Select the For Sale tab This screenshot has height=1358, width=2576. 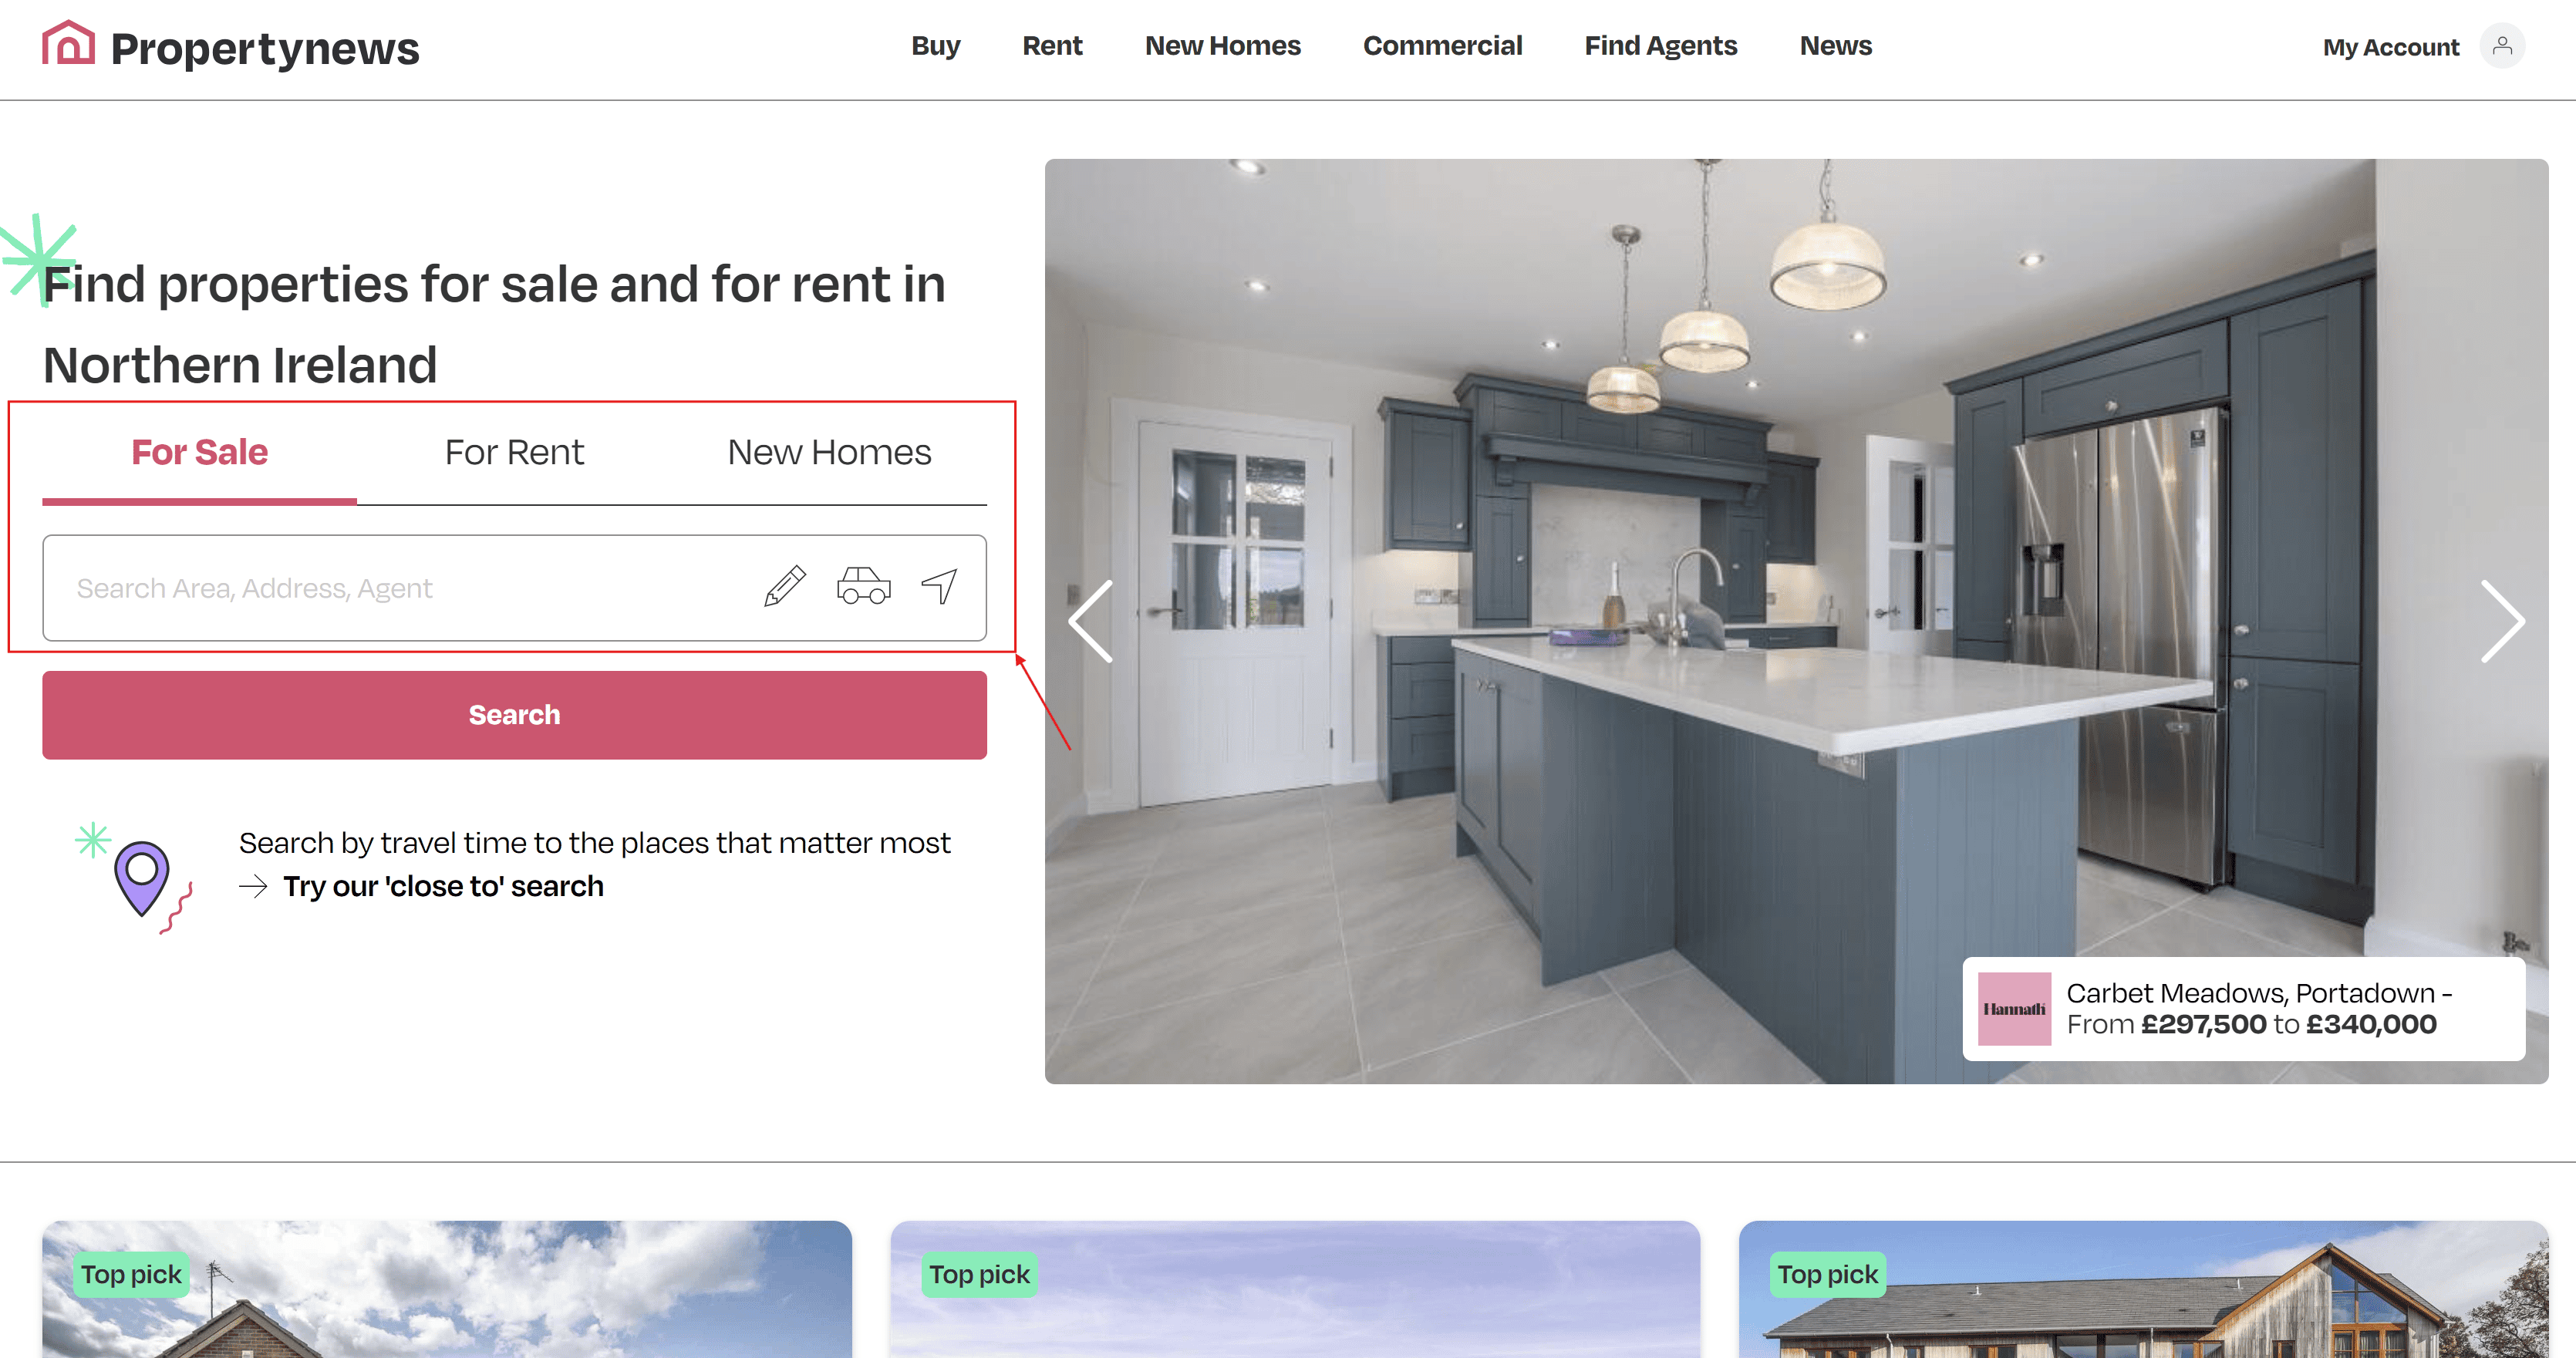coord(199,452)
